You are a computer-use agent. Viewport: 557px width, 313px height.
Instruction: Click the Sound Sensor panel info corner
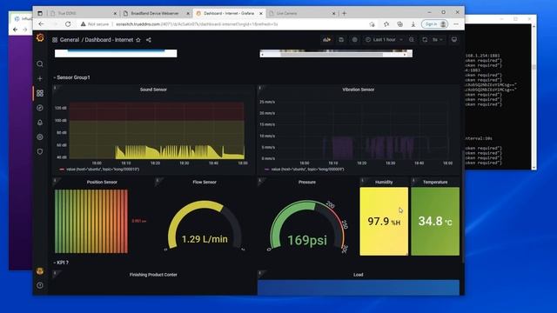pos(55,88)
